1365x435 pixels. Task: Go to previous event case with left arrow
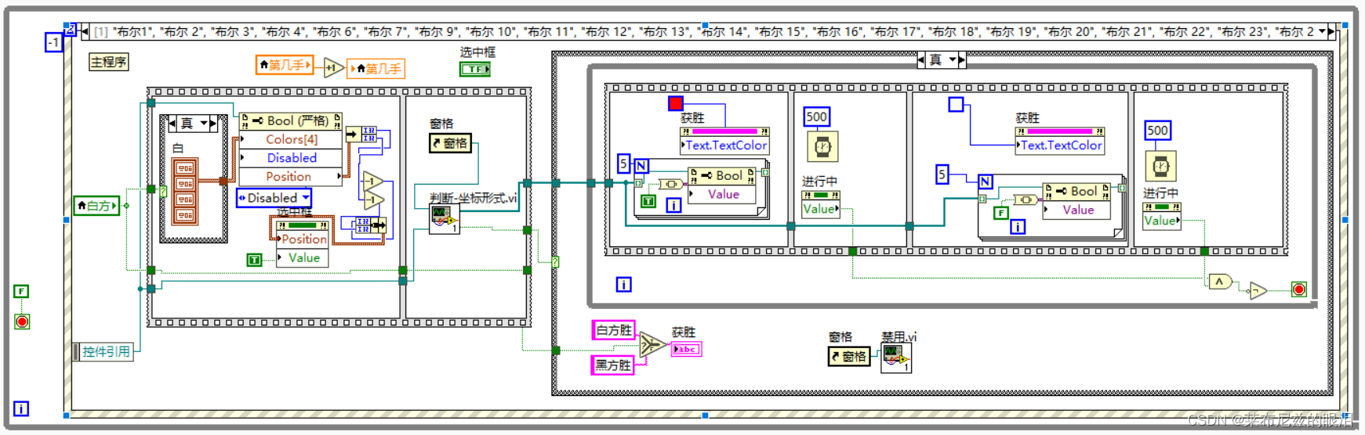click(x=85, y=32)
